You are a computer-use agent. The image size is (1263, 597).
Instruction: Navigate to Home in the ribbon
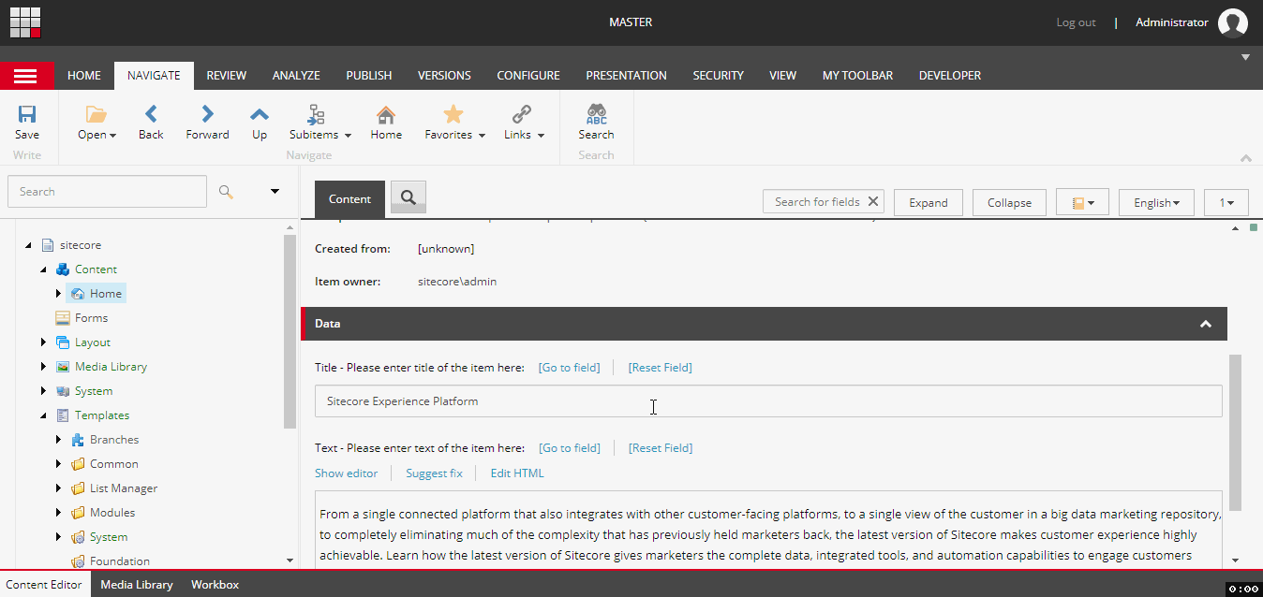point(386,123)
